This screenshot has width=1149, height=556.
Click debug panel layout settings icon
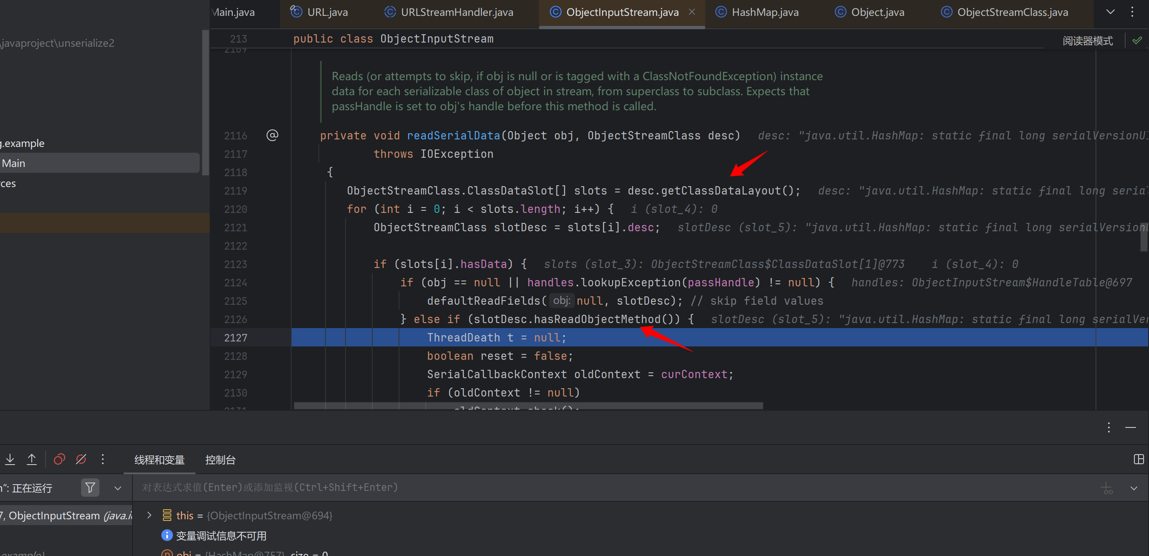tap(1138, 459)
